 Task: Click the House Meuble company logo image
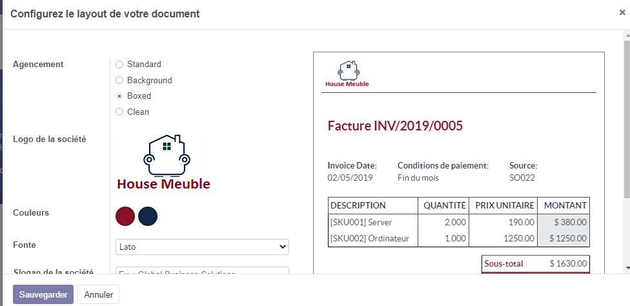[x=164, y=162]
